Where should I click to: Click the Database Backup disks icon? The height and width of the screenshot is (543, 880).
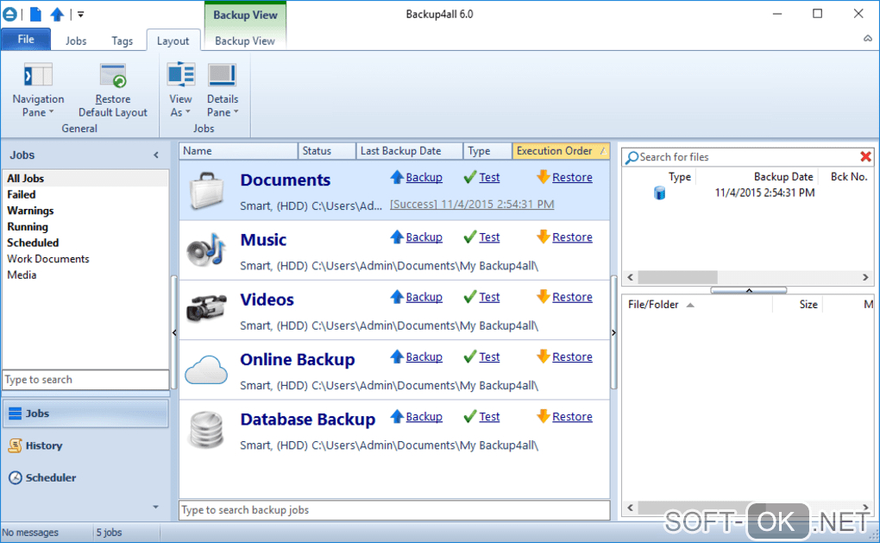tap(206, 430)
